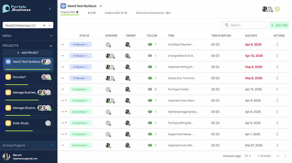Click the ADD TASK button
This screenshot has height=163, width=292.
point(279,25)
